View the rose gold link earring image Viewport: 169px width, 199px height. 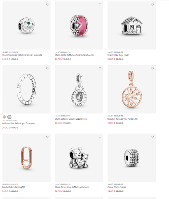27,158
